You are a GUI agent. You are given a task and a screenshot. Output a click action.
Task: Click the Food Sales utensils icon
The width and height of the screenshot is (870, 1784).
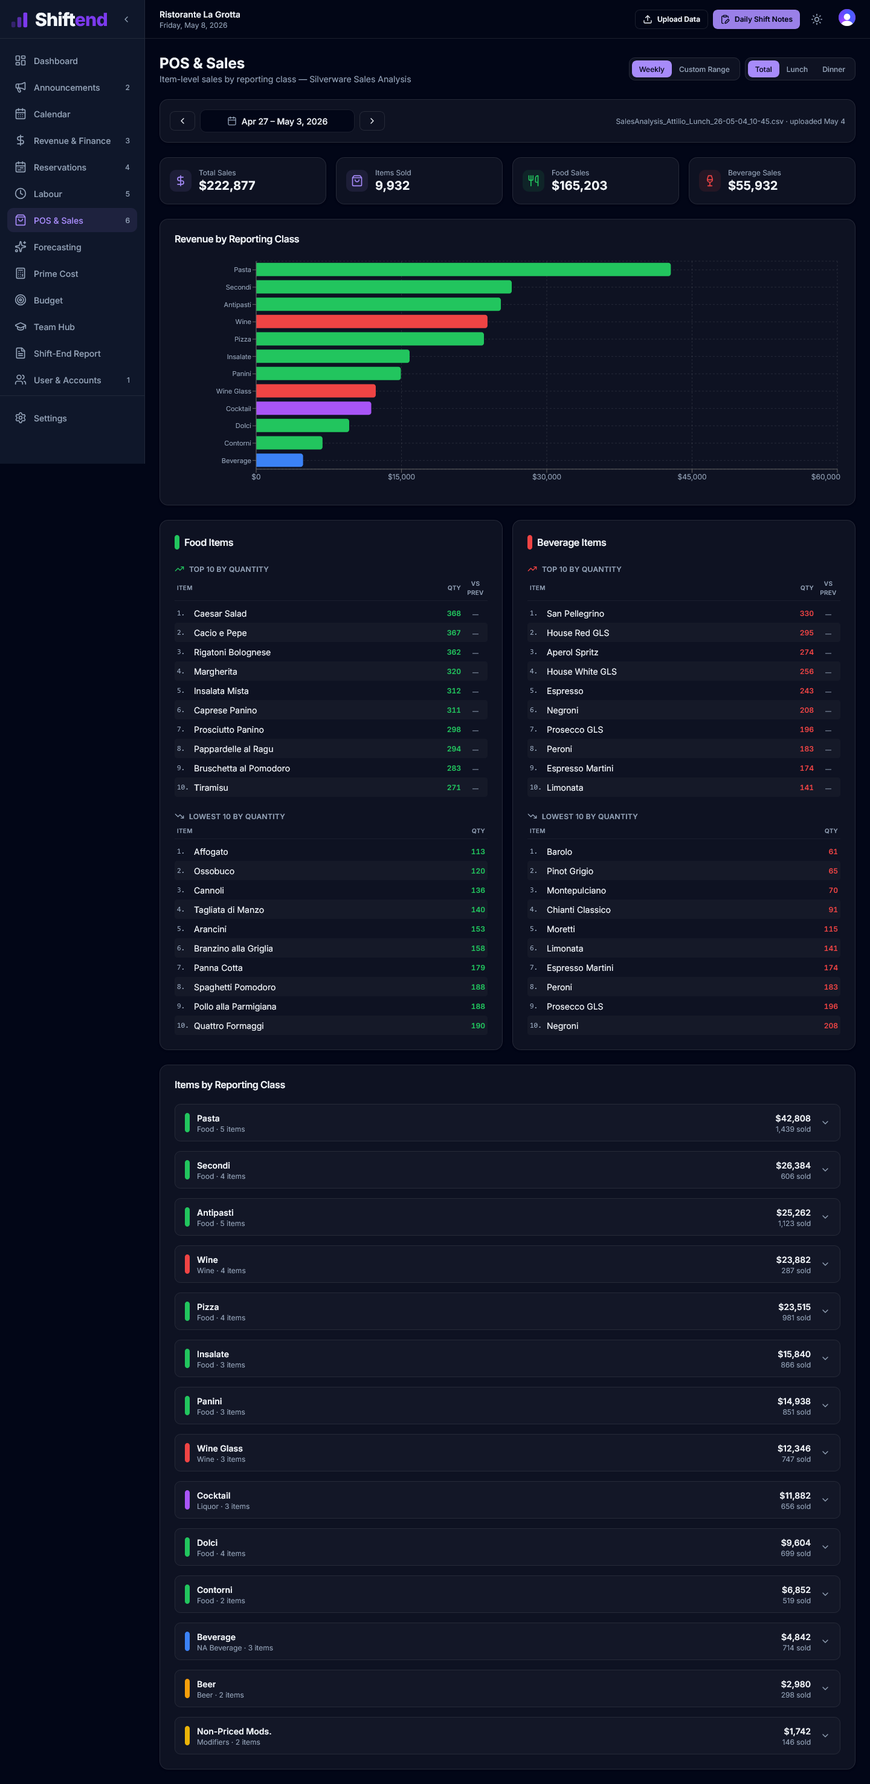pos(533,181)
